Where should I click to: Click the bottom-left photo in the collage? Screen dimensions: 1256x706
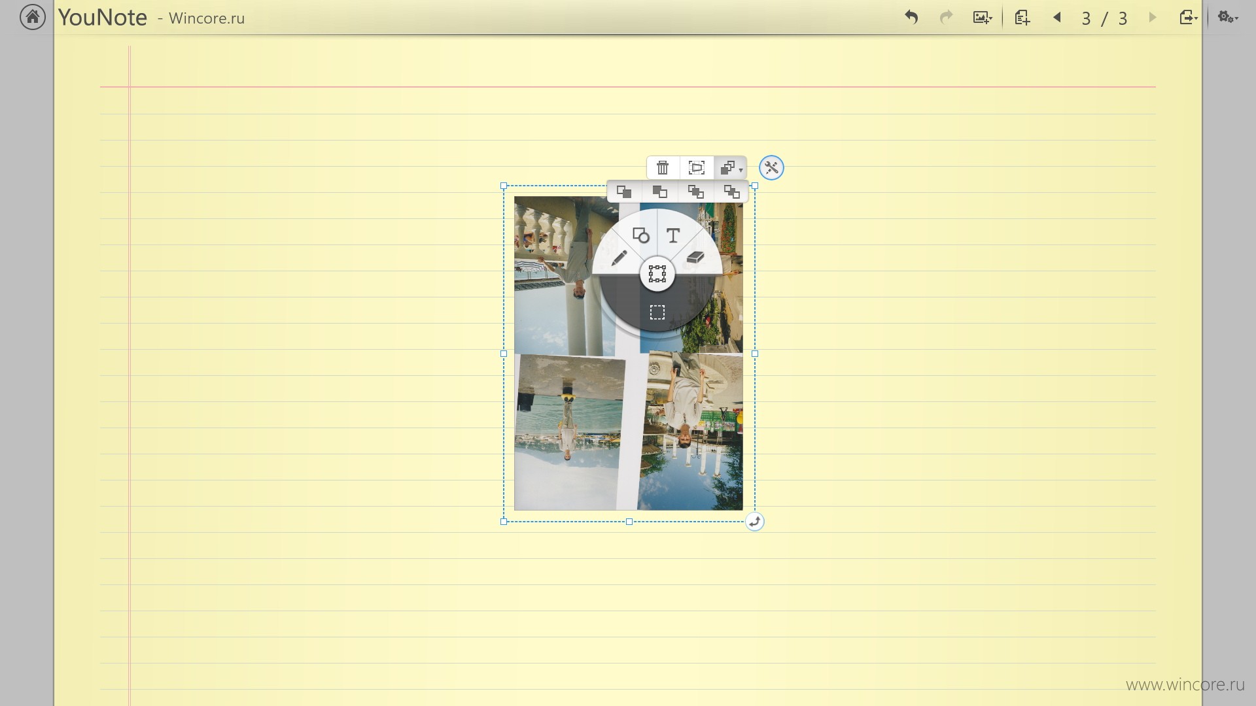tap(568, 432)
